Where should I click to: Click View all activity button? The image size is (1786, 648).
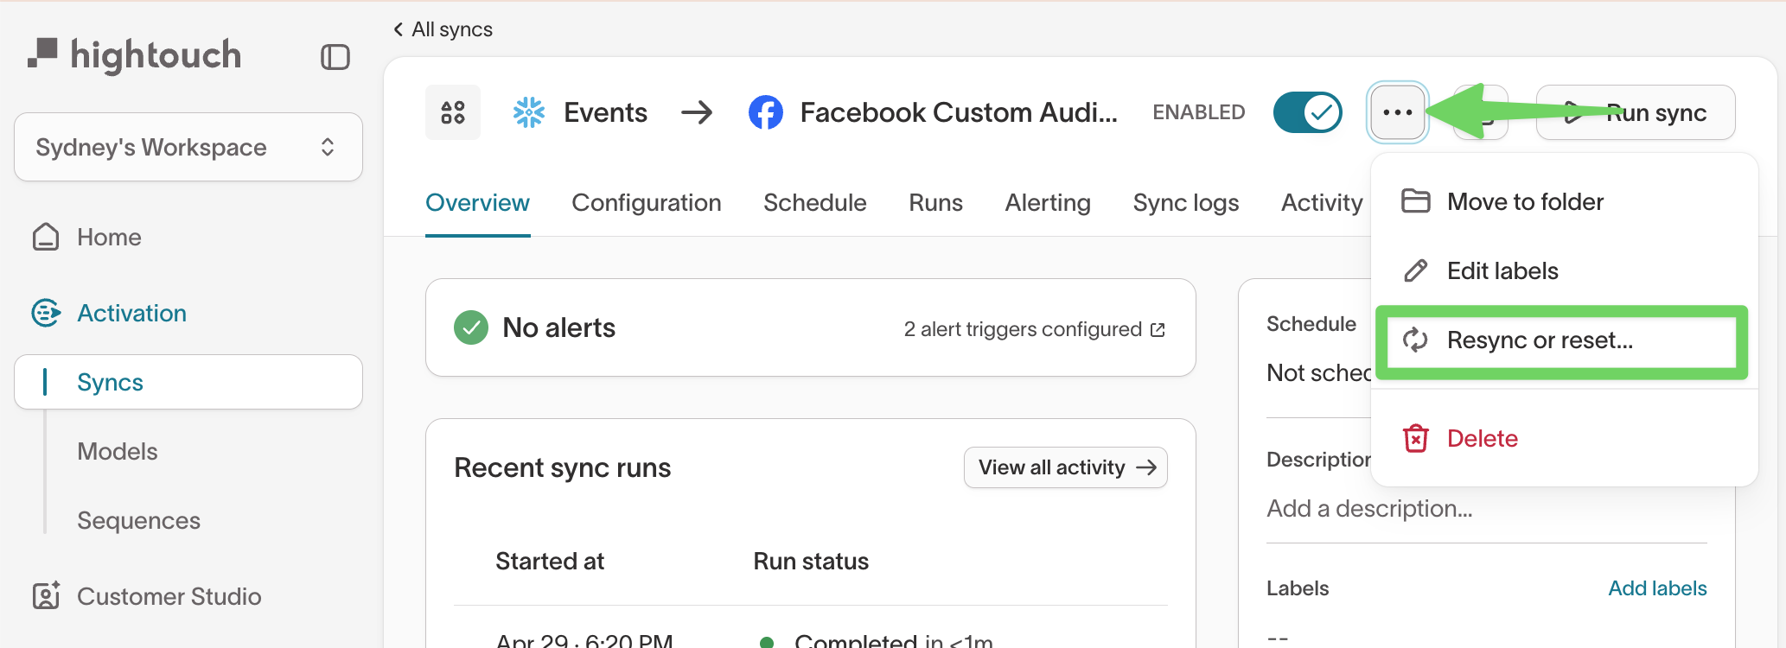1065,467
